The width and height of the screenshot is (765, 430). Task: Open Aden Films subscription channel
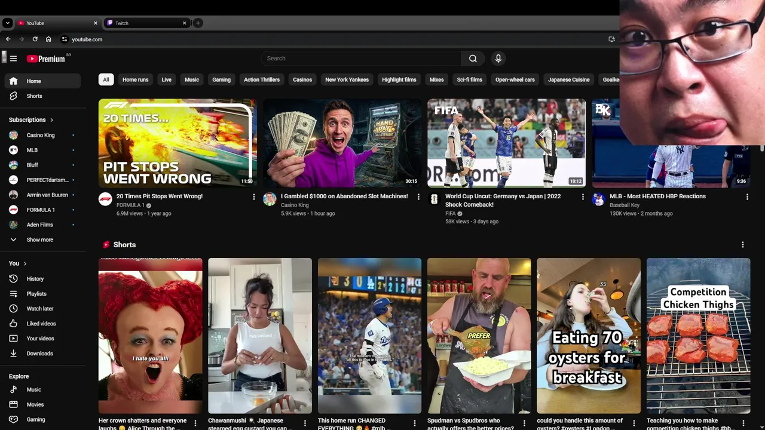pyautogui.click(x=42, y=225)
